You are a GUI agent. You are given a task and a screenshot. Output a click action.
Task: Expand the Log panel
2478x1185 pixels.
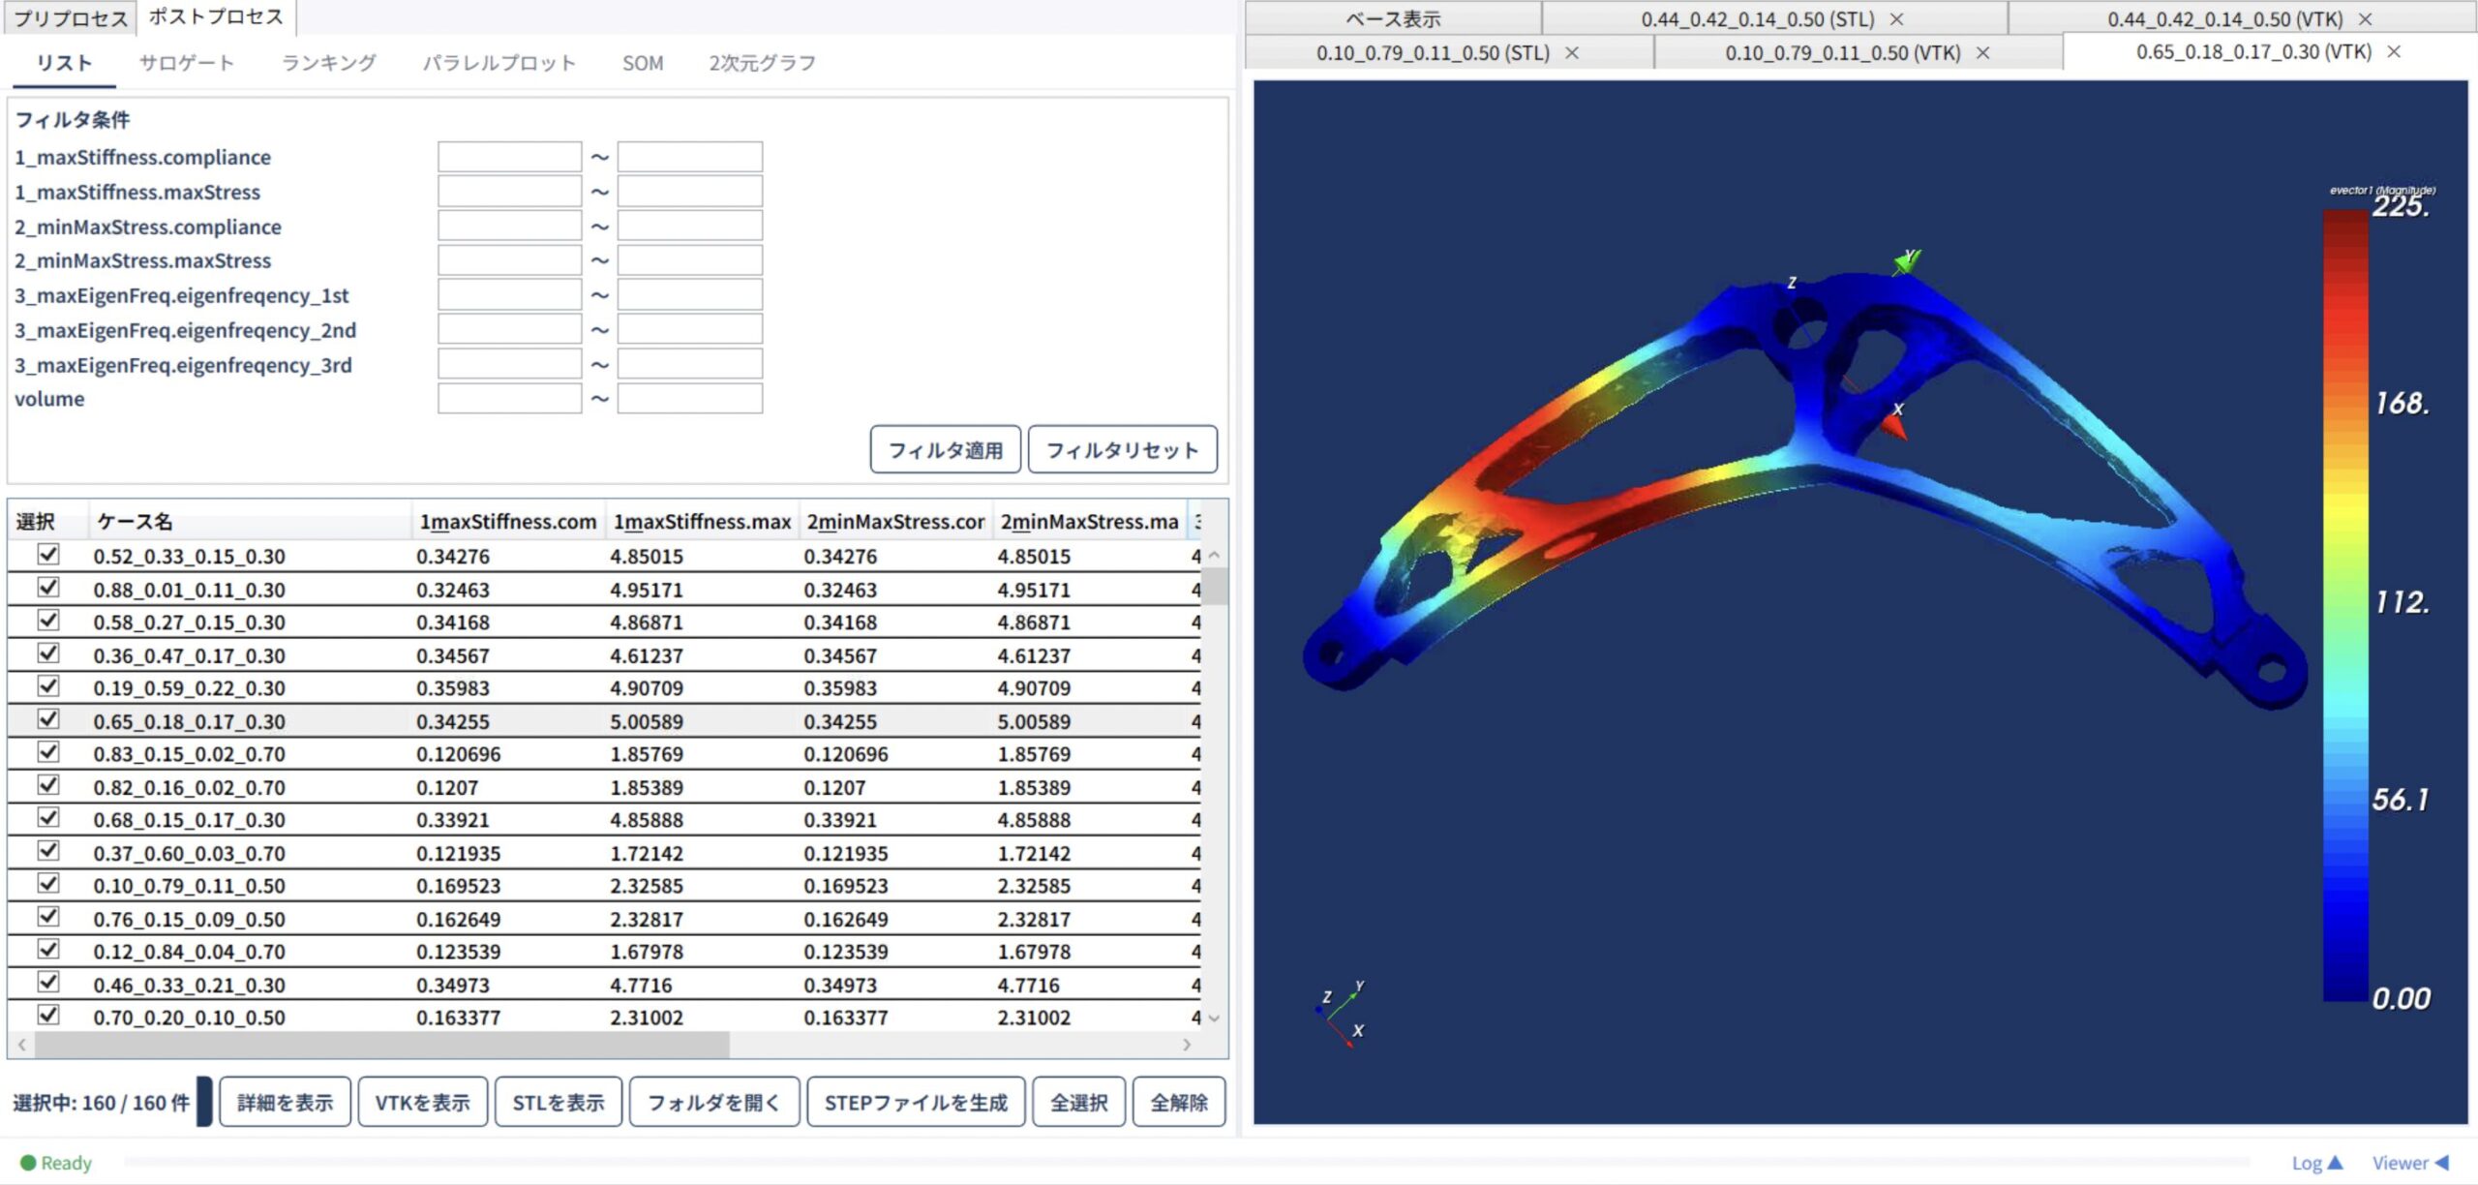(2316, 1163)
